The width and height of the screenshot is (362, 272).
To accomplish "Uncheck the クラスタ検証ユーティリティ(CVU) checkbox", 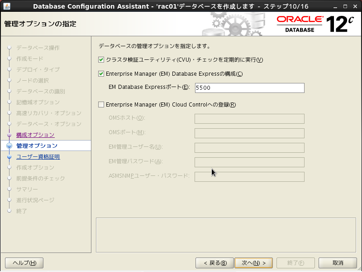I will click(x=101, y=60).
